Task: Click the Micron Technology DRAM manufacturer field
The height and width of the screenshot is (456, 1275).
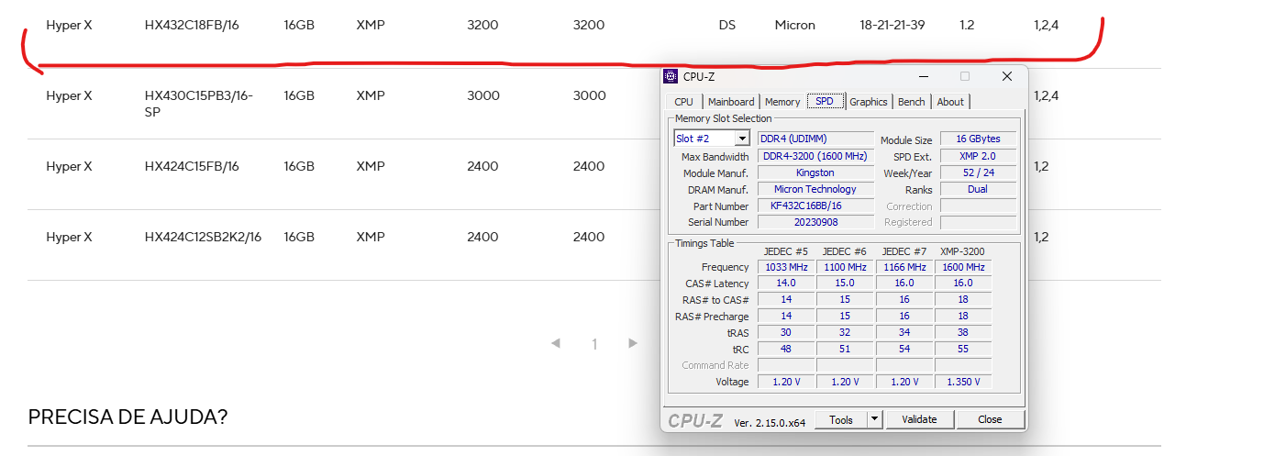Action: click(815, 189)
